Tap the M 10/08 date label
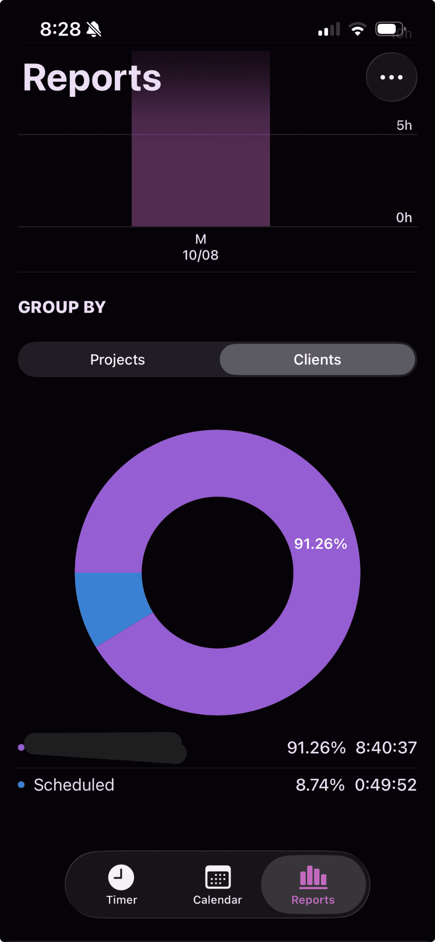Screen dimensions: 435x942 click(200, 247)
